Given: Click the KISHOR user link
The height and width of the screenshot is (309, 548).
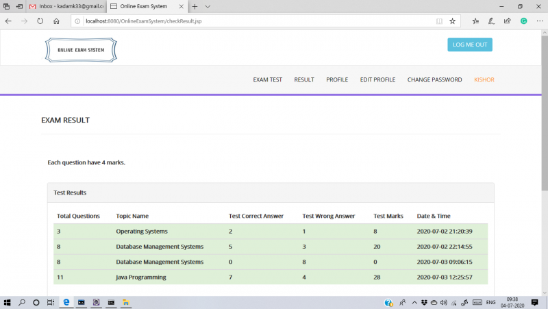Looking at the screenshot, I should [x=484, y=79].
